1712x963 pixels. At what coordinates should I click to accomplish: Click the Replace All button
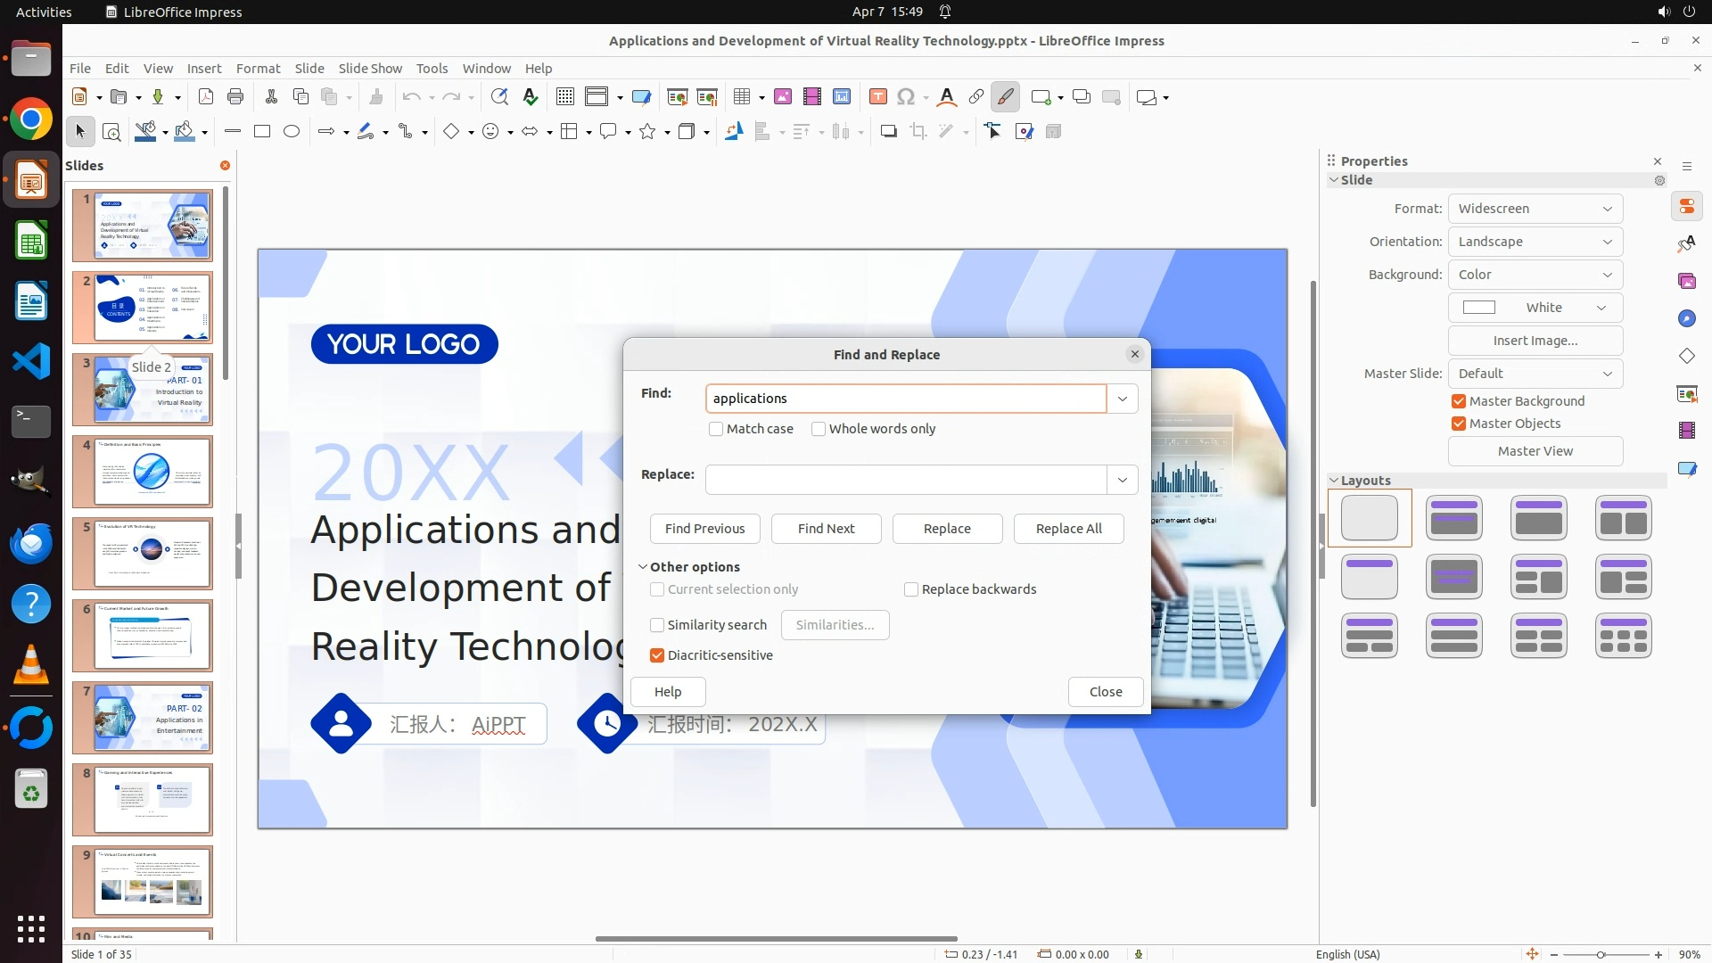(1068, 529)
